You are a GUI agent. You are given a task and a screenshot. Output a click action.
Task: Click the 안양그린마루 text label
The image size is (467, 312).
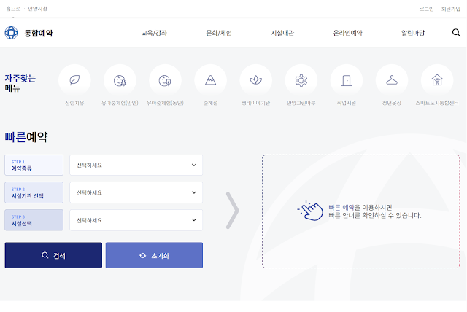[301, 103]
